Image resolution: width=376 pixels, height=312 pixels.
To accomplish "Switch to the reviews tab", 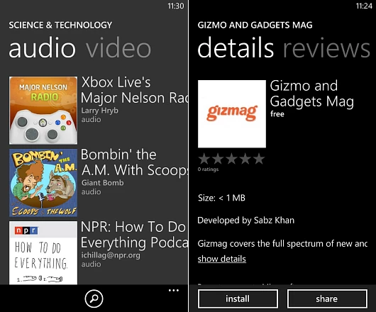I will [326, 48].
